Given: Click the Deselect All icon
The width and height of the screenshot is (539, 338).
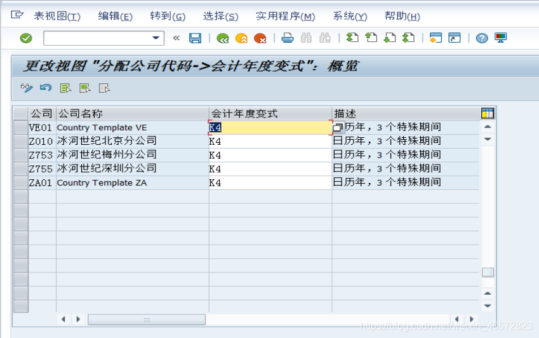Looking at the screenshot, I should [x=104, y=88].
